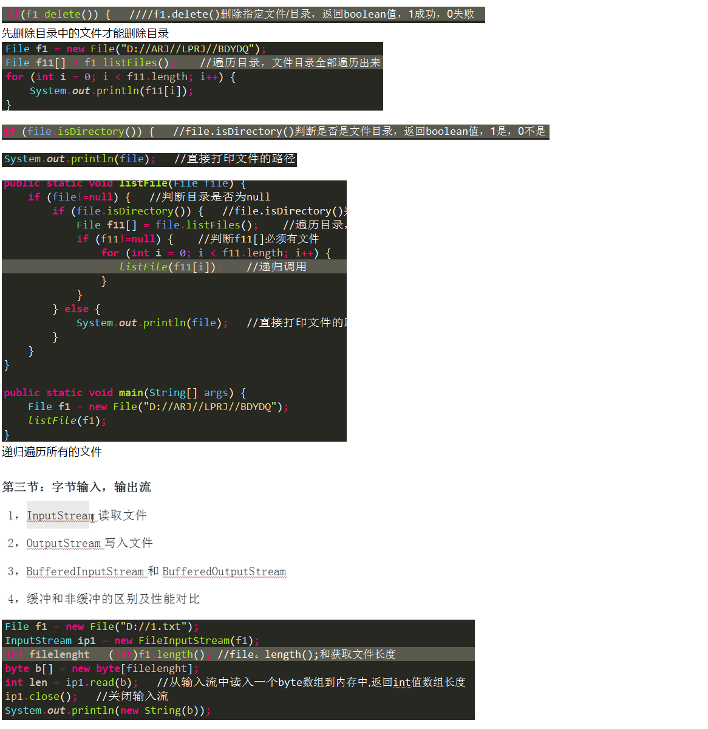Image resolution: width=708 pixels, height=729 pixels.
Task: Click the highlighted 'int filelenght = (int)f1.length();' line
Action: click(x=108, y=655)
